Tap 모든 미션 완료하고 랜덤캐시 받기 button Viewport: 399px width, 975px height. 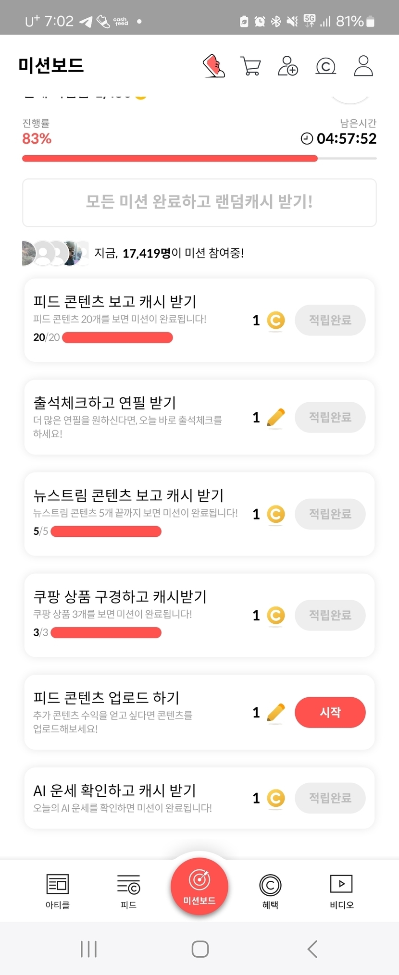click(199, 202)
